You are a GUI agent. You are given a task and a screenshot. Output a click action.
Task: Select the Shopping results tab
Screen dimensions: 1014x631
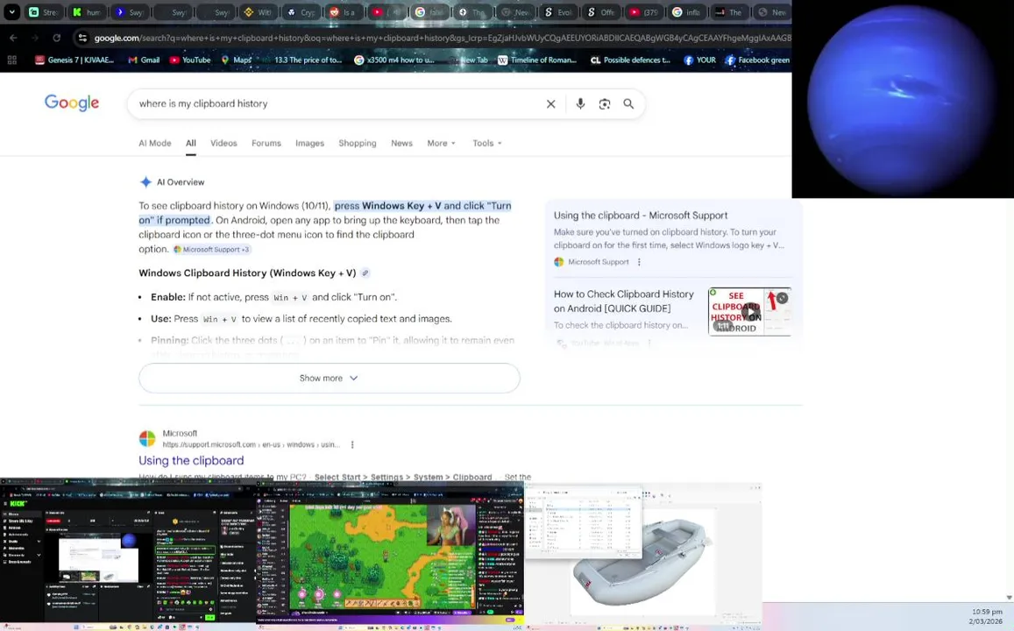pyautogui.click(x=358, y=143)
